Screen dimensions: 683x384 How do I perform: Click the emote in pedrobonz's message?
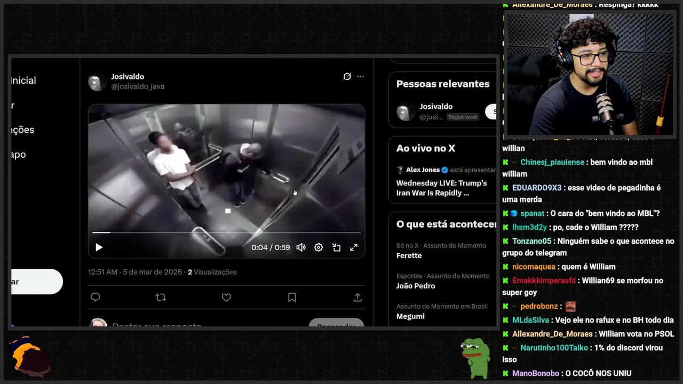click(570, 307)
